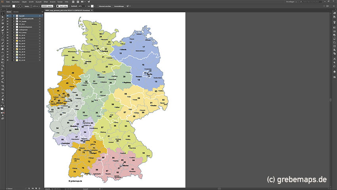
Task: Click the Dokument einrichten button
Action: coord(105,6)
